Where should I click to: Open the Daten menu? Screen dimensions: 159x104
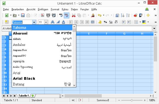(x=74, y=9)
